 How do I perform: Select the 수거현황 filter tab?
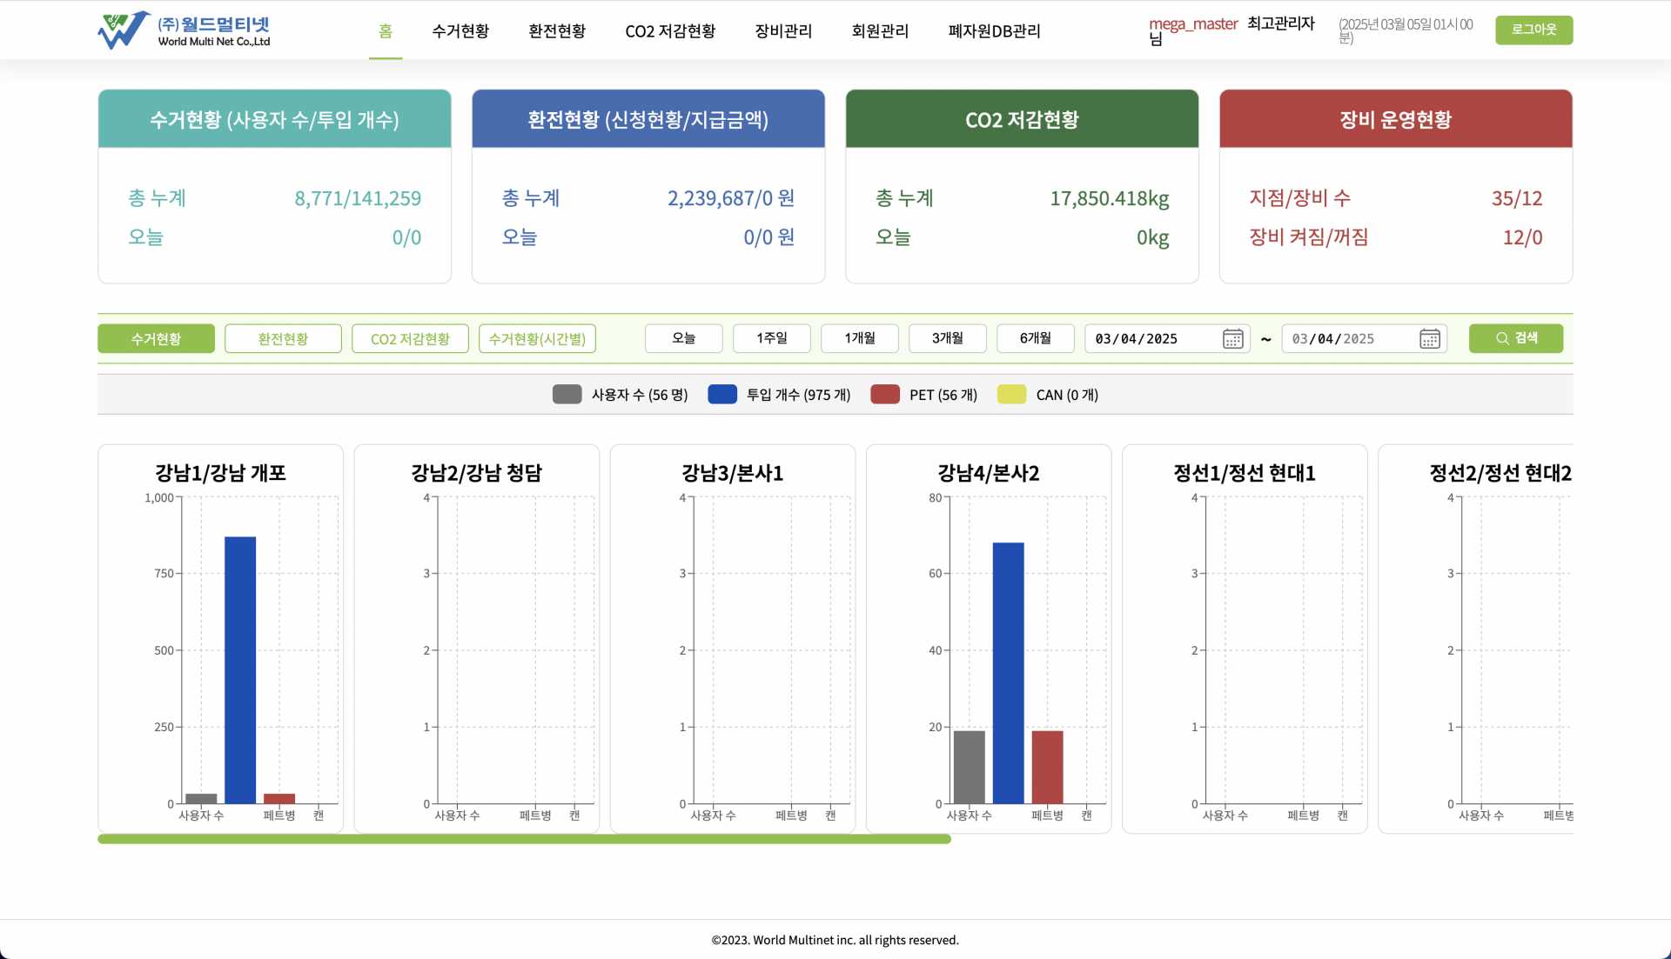(x=156, y=339)
